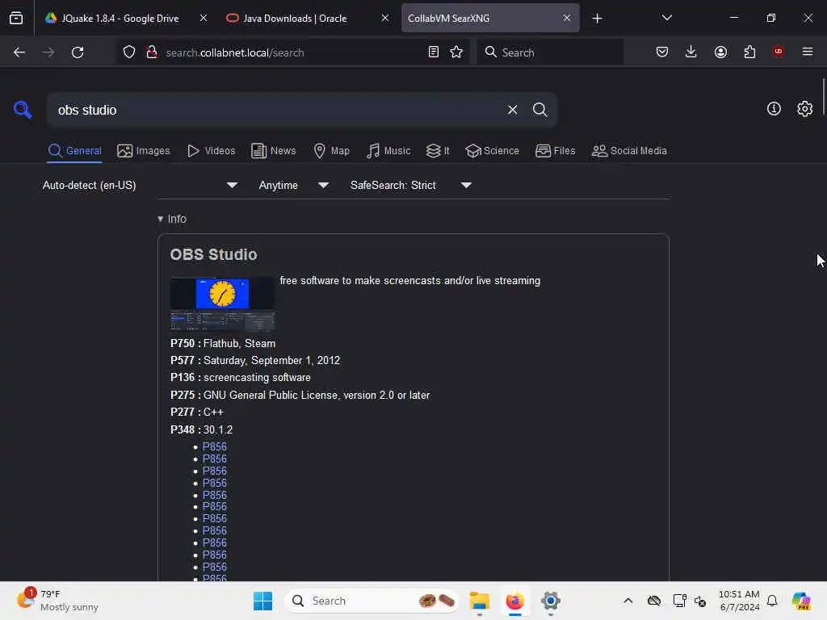Open Copilot preview icon in taskbar

tap(801, 601)
